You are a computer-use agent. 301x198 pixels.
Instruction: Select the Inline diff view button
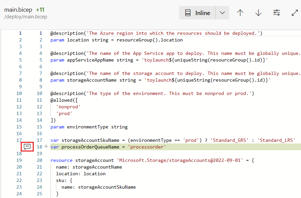[x=197, y=13]
